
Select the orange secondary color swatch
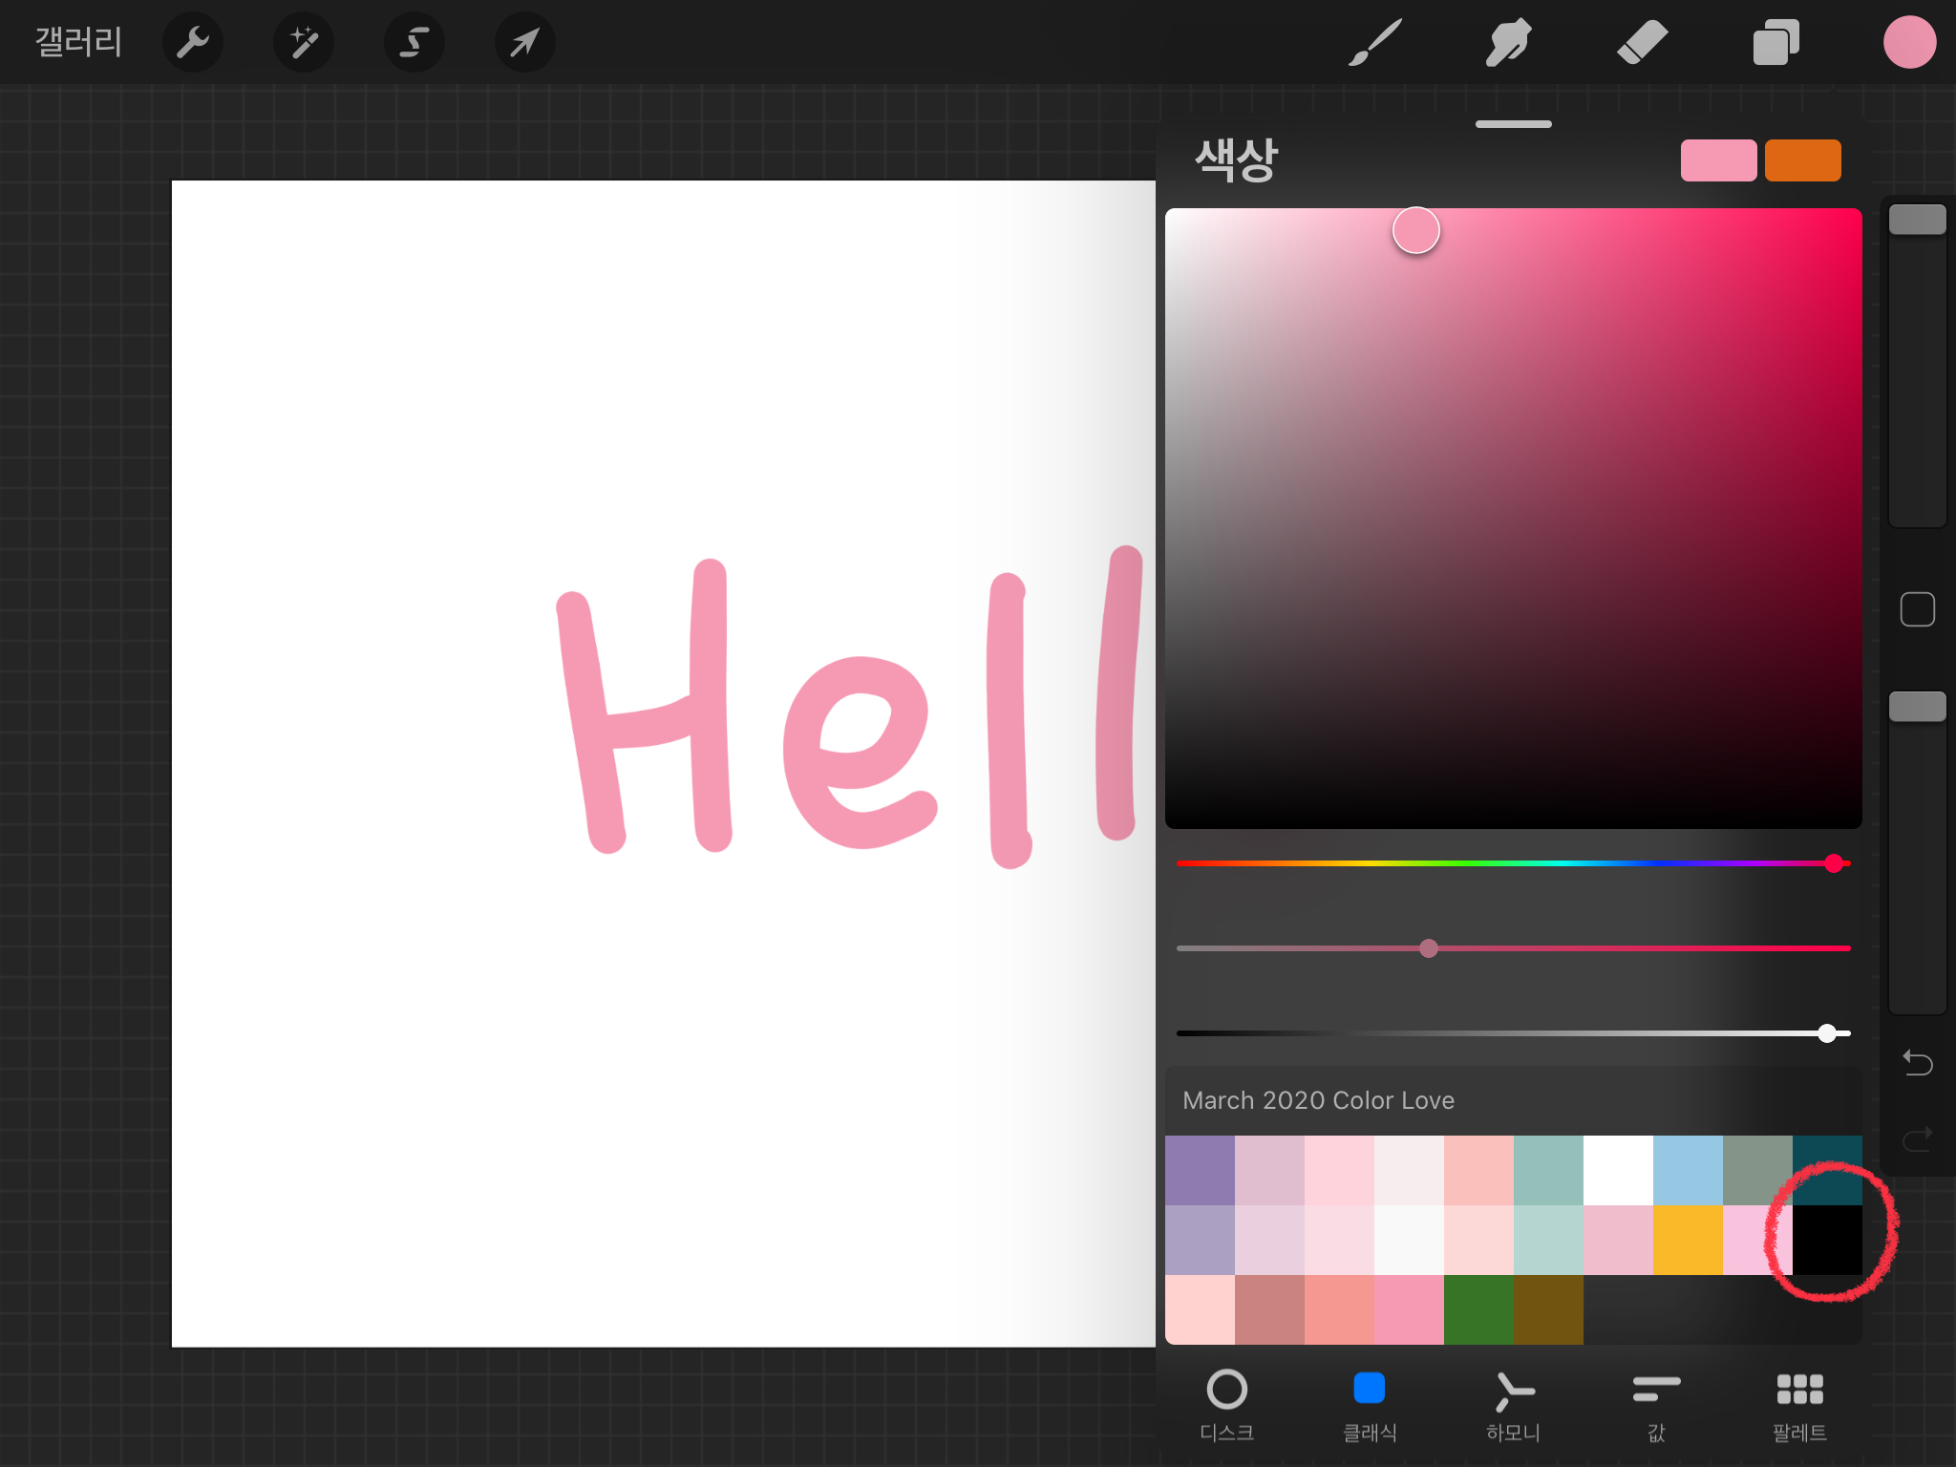pyautogui.click(x=1802, y=160)
